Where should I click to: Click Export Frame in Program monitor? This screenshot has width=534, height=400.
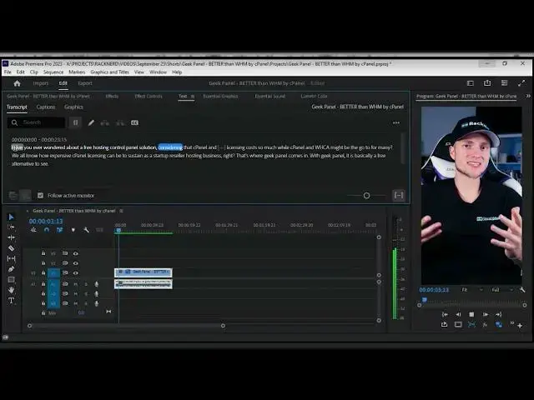444,324
